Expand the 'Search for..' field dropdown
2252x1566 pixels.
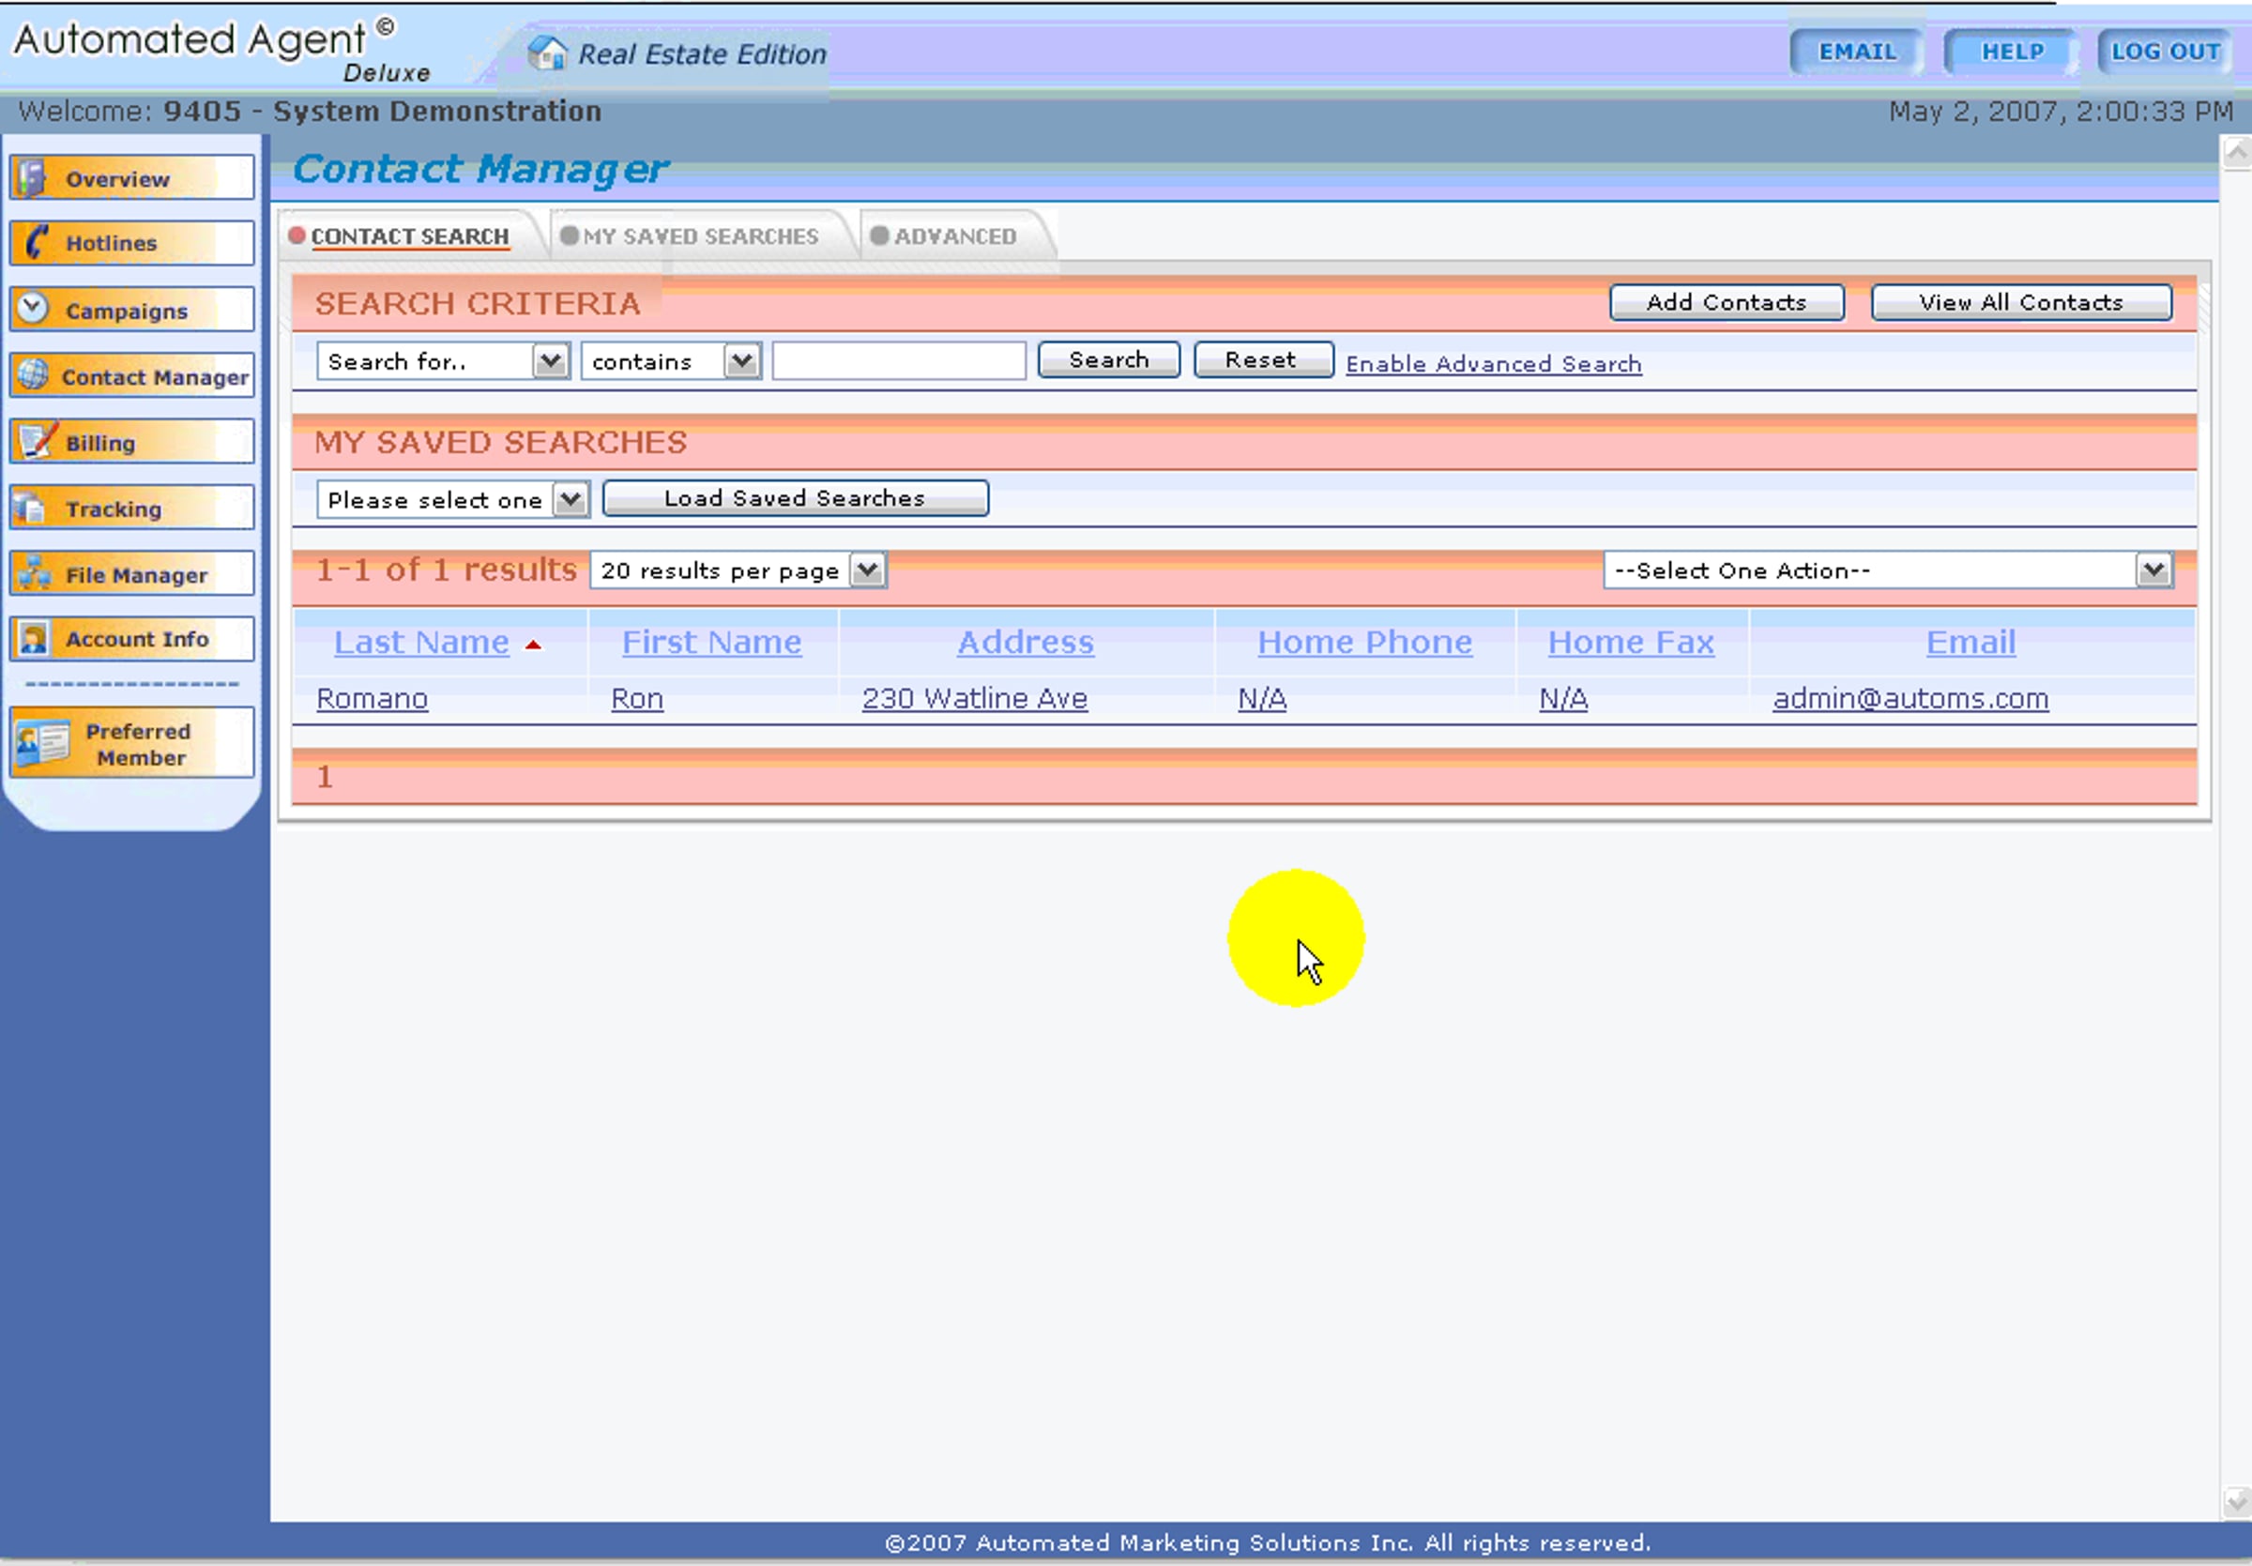point(550,362)
